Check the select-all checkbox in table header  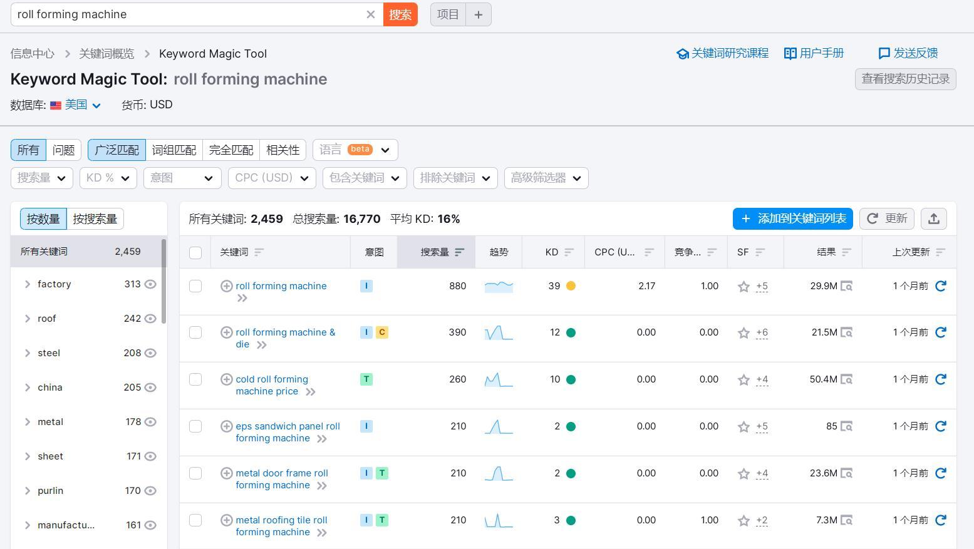tap(195, 252)
